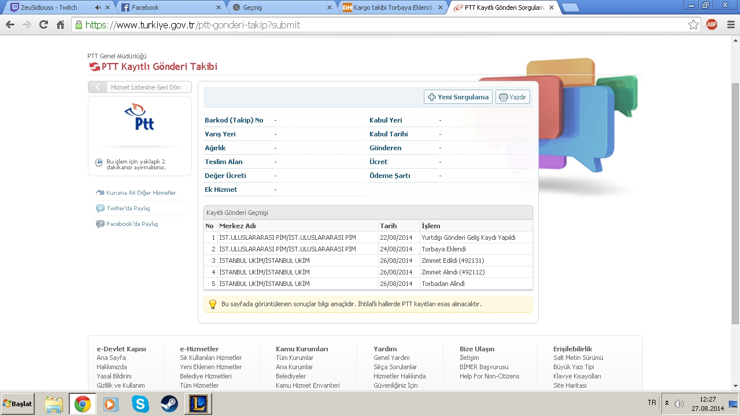The width and height of the screenshot is (740, 416).
Task: Click the Twitter share icon
Action: (100, 208)
